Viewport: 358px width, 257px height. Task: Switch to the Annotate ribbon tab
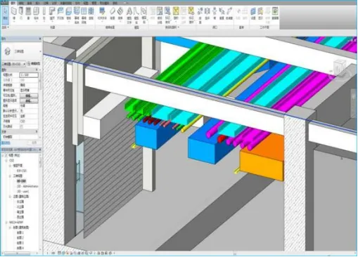46,3
